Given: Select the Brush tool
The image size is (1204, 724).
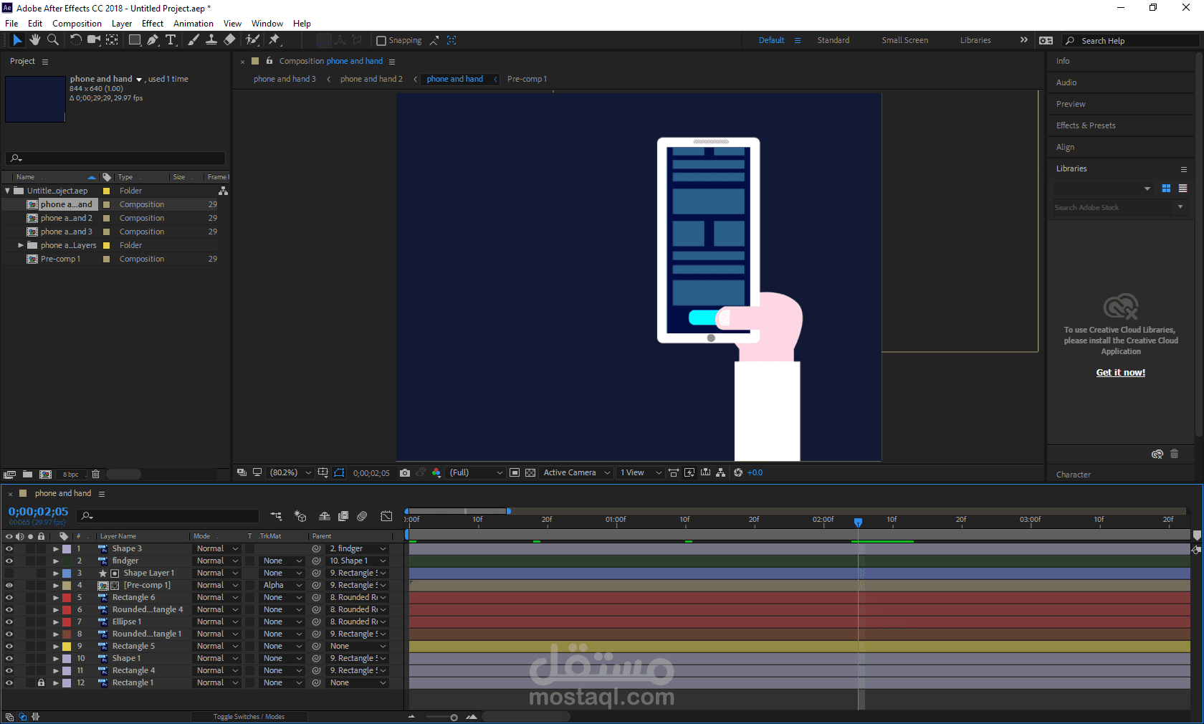Looking at the screenshot, I should [193, 40].
